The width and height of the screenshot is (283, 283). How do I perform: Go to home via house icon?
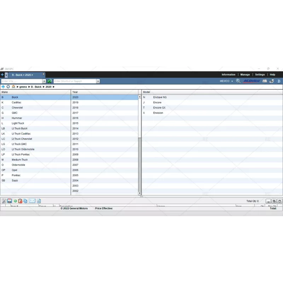coord(13,87)
